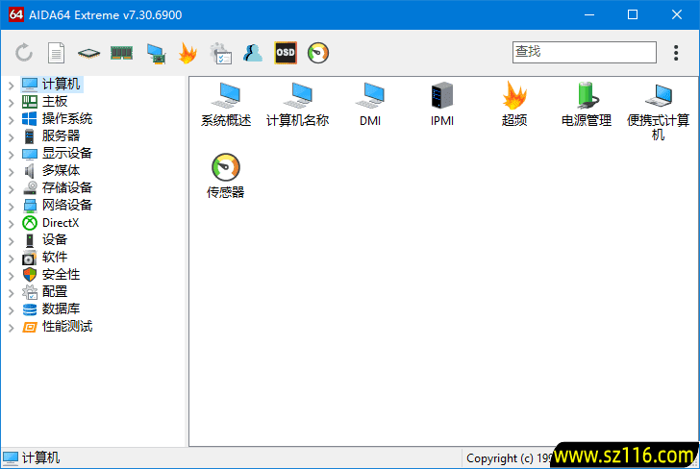
Task: Click the Refresh toolbar icon
Action: 24,53
